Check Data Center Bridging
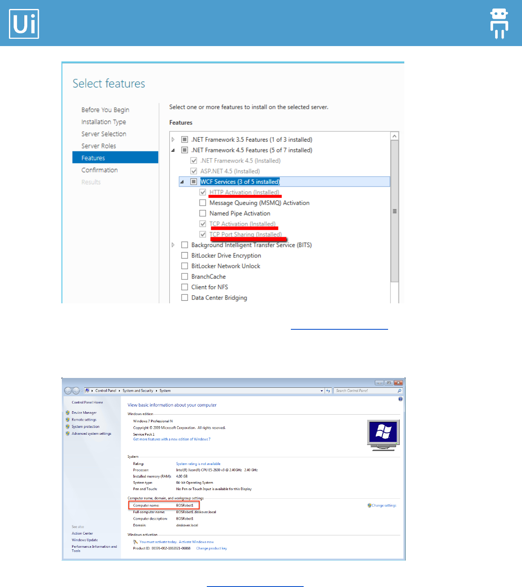522x587 pixels. tap(185, 298)
